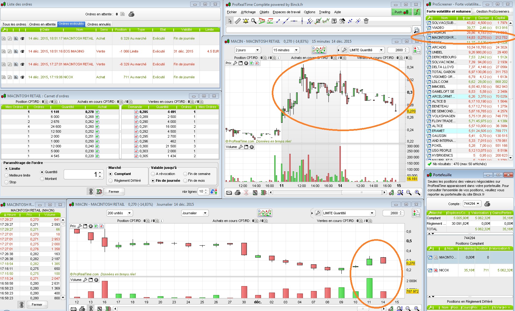
Task: Click the Push button
Action: 401,12
